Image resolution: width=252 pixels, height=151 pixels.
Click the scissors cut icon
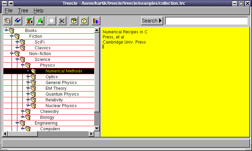coord(62,21)
